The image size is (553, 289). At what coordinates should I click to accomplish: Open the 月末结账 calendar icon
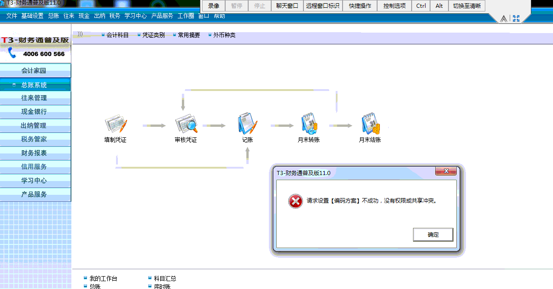[370, 124]
